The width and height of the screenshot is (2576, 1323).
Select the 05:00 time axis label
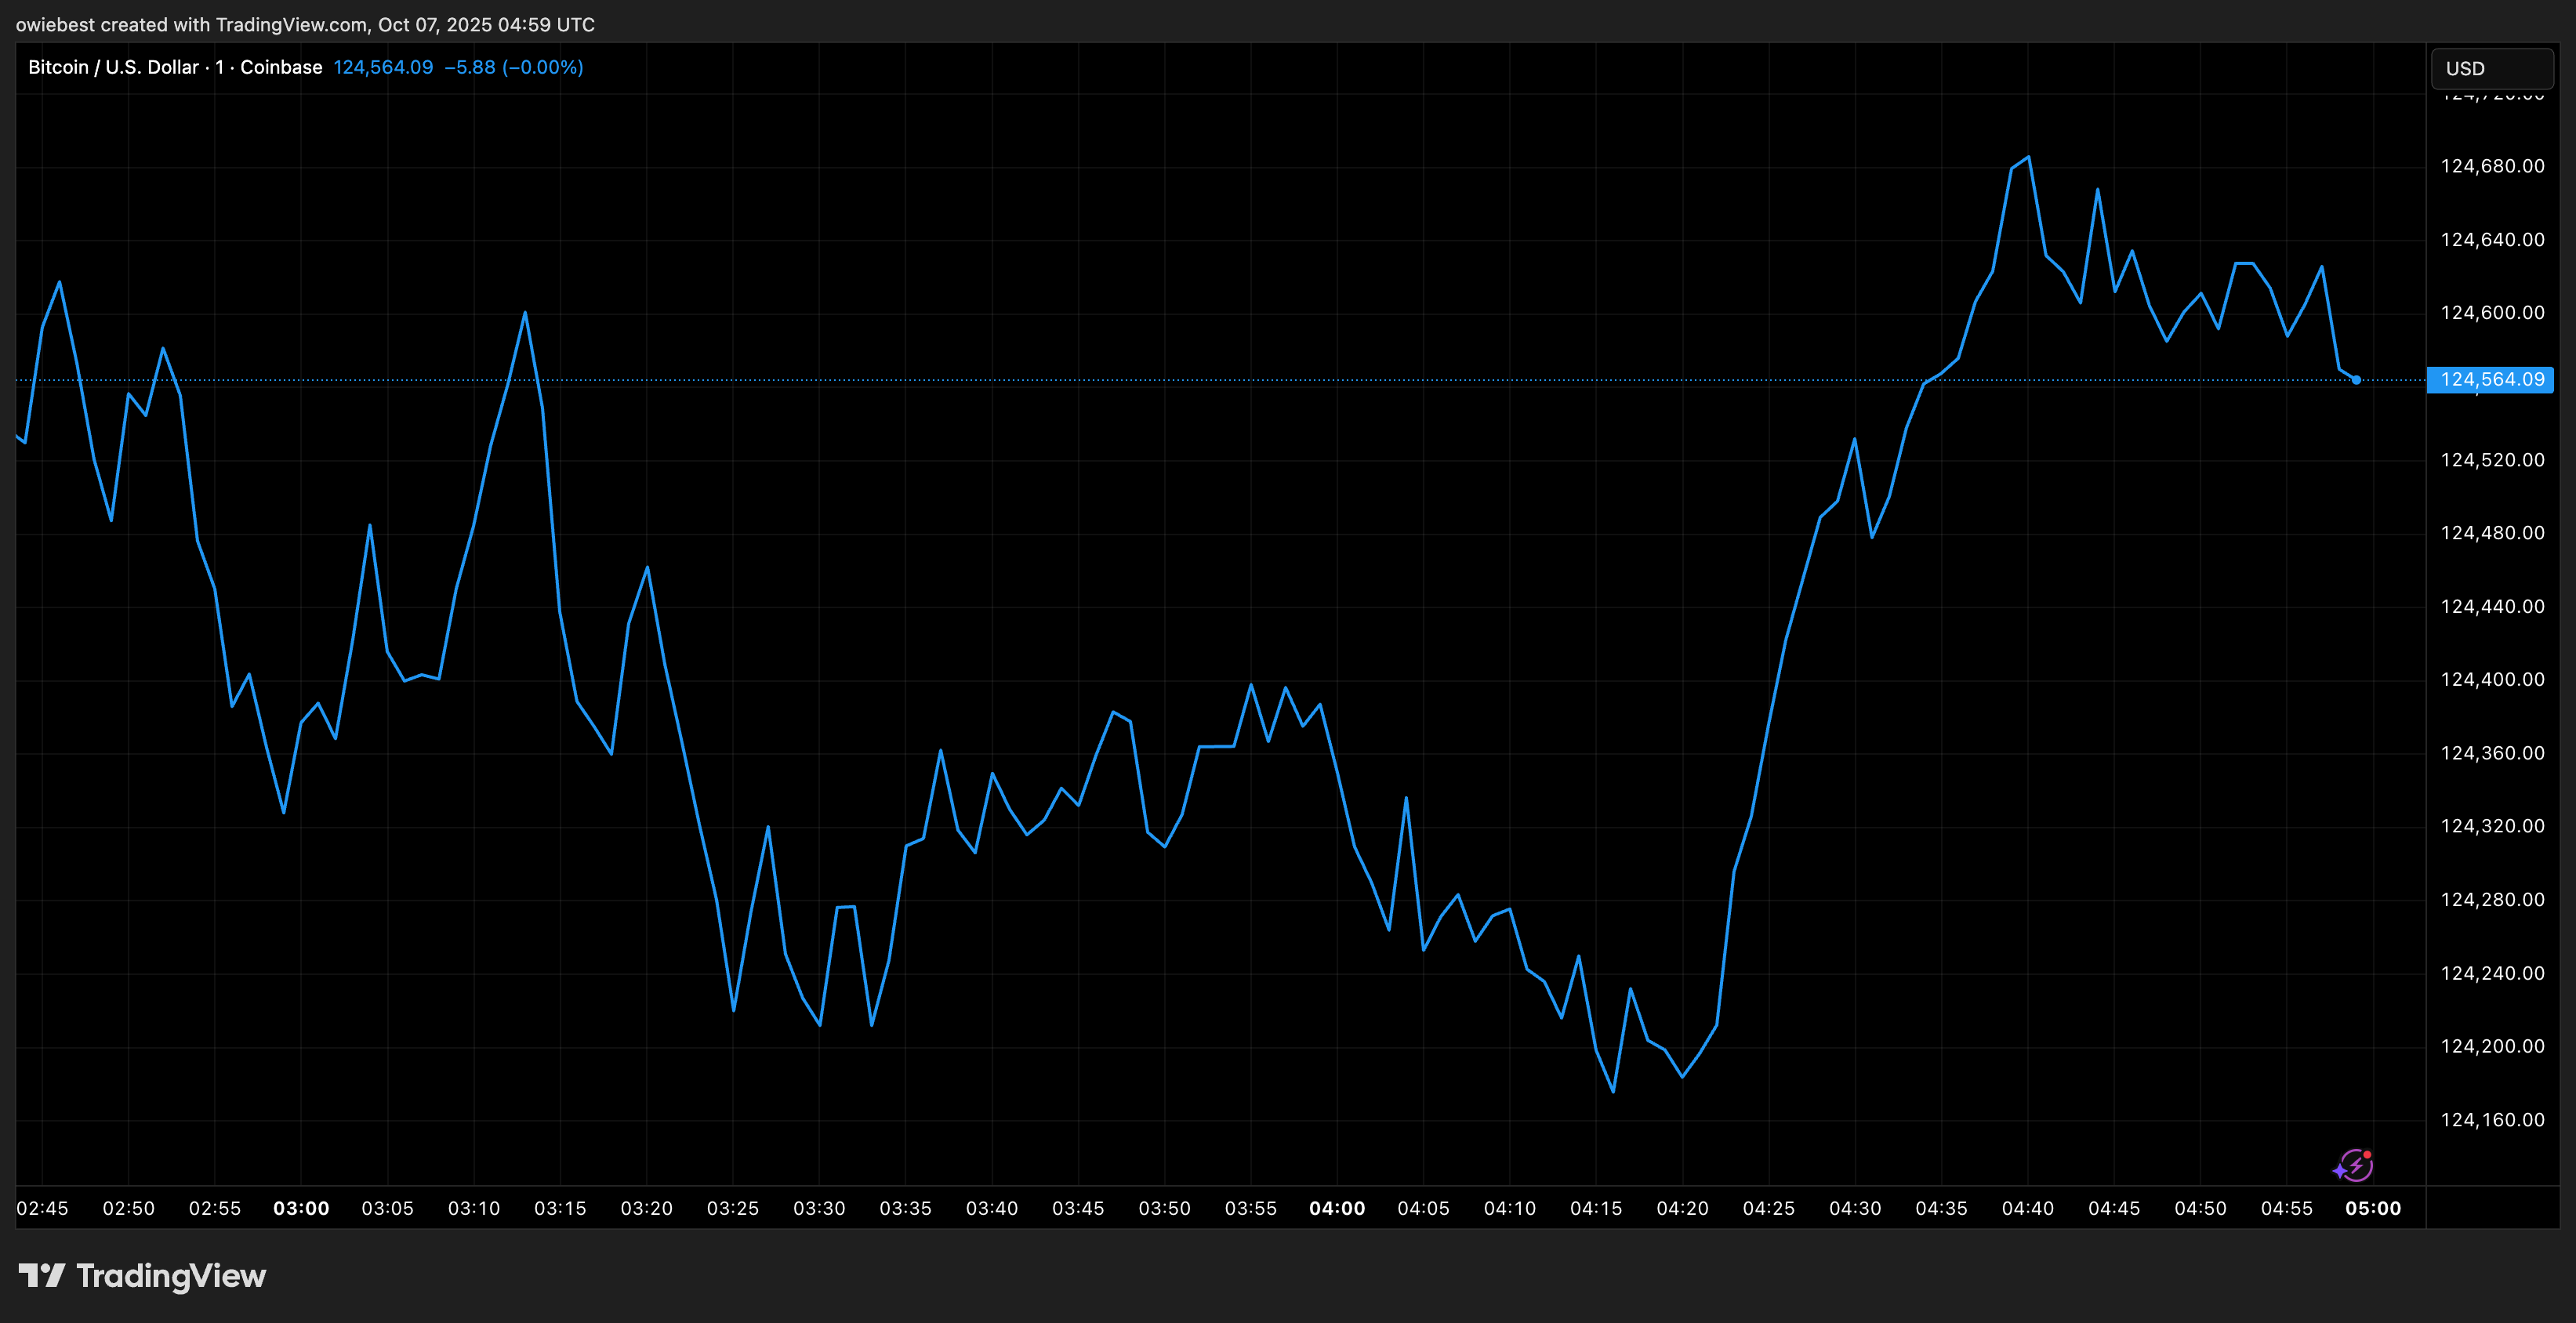click(2373, 1208)
